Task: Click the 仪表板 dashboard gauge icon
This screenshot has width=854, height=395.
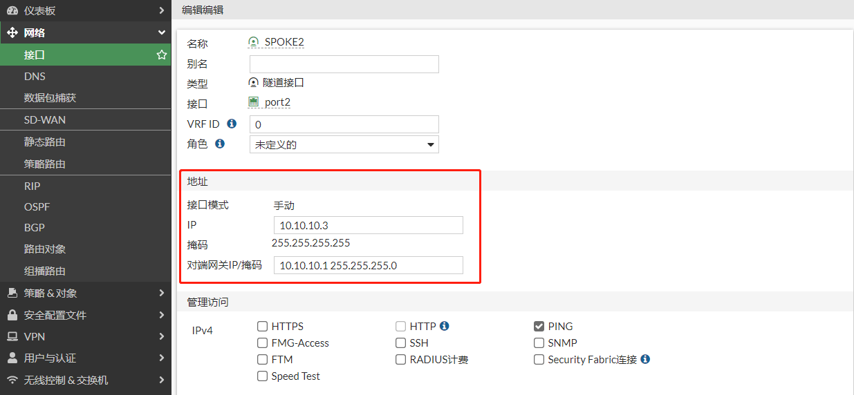Action: pos(12,10)
